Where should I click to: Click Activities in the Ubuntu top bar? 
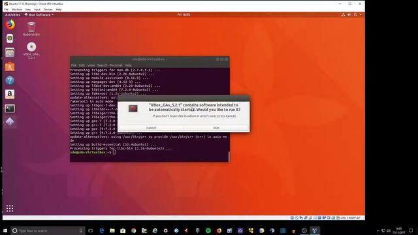pos(12,14)
